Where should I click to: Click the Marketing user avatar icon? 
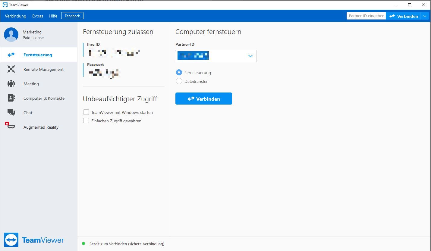tap(11, 35)
